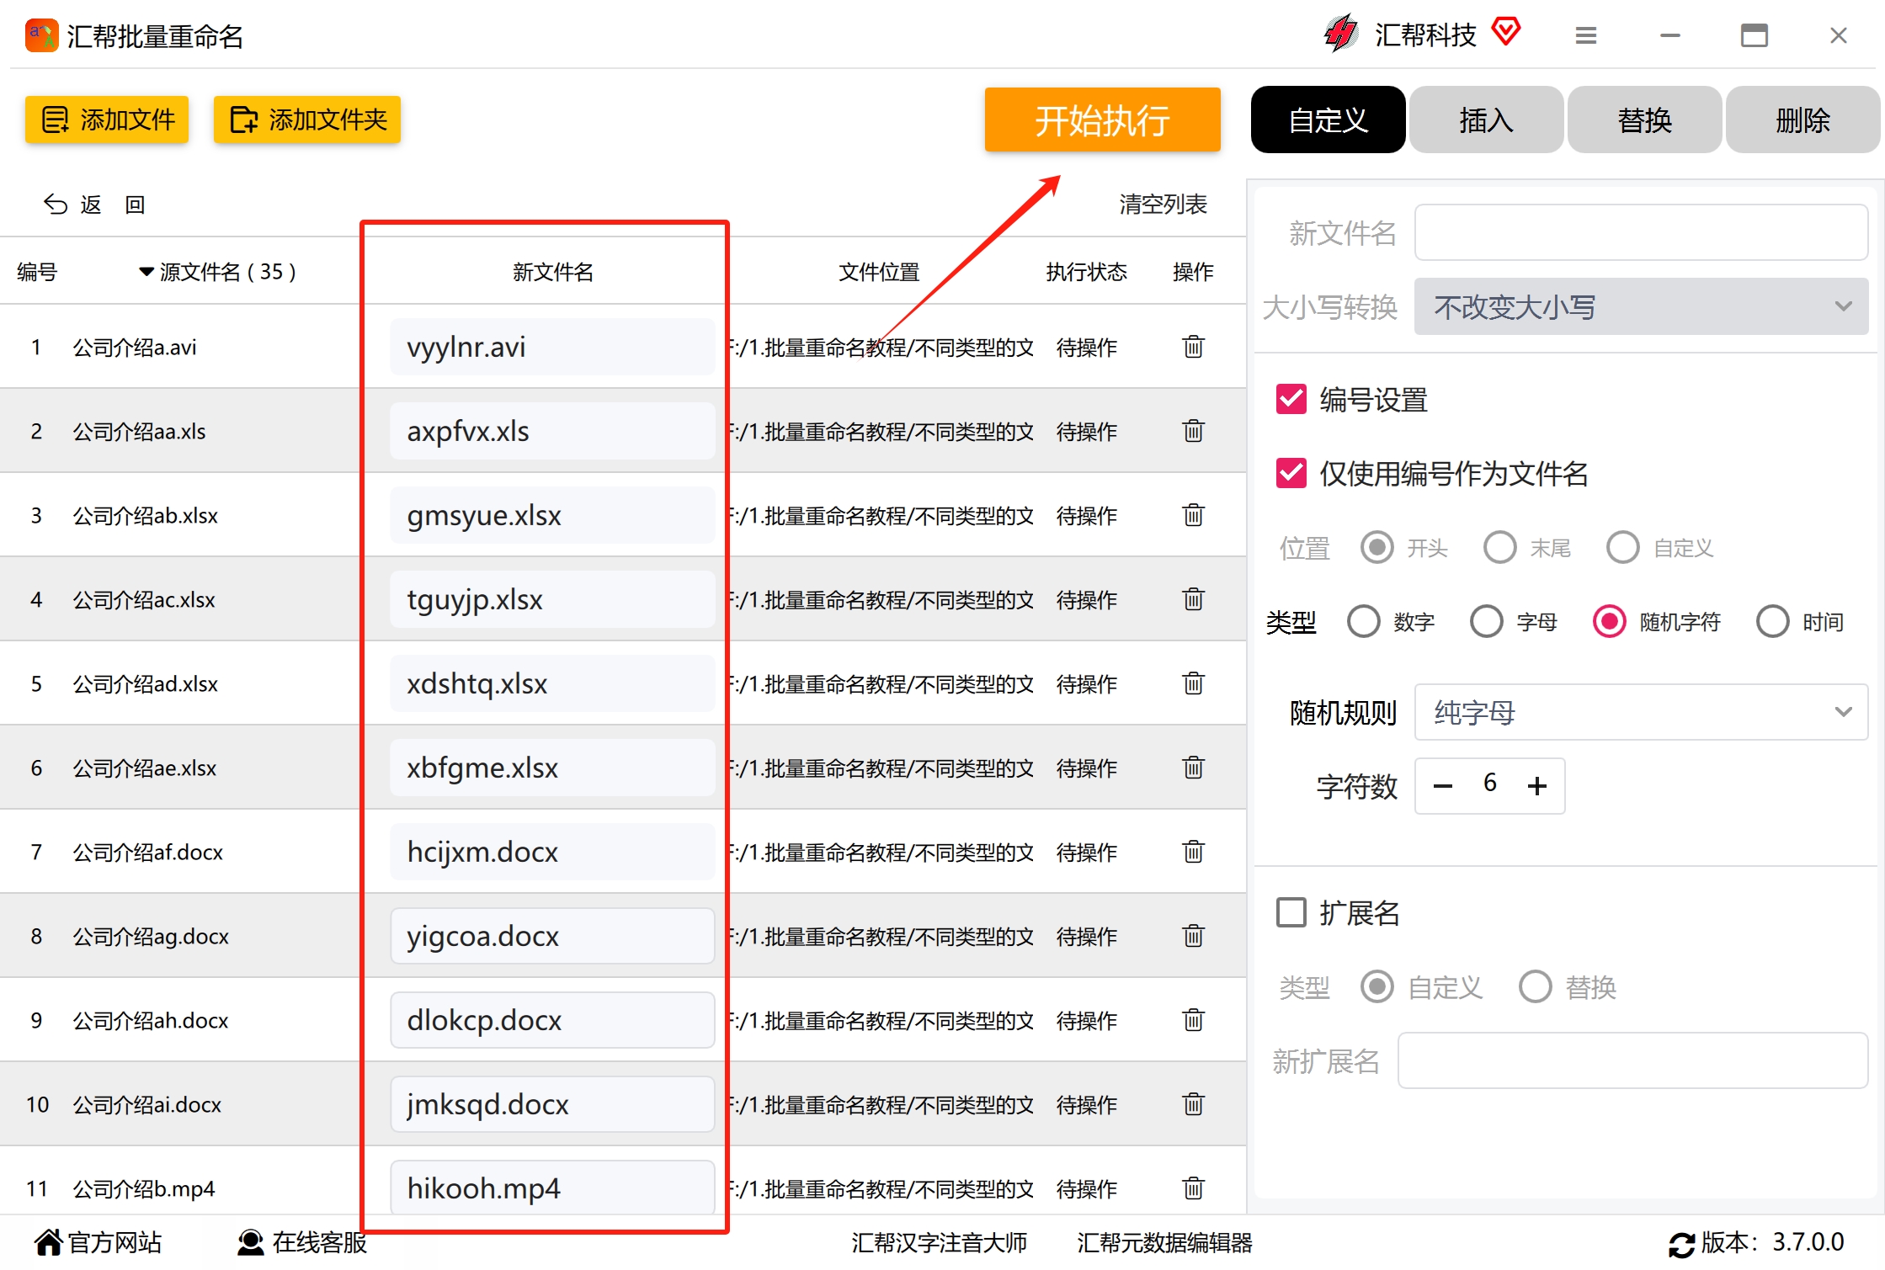Edit new name field hcijxm.docx
Viewport: 1885px width, 1270px height.
552,852
